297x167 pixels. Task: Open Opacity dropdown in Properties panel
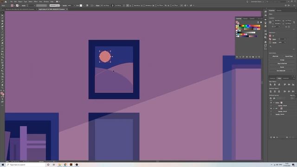coord(284,42)
